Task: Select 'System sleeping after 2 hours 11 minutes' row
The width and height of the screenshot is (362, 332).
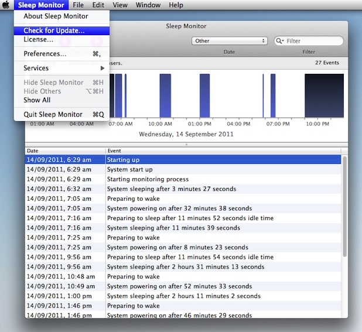Action: coord(183,296)
